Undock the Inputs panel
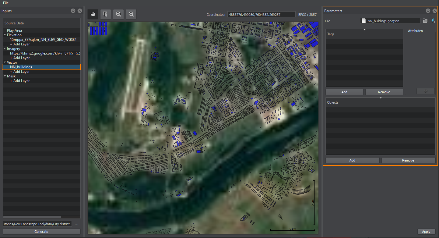Image resolution: width=439 pixels, height=238 pixels. (73, 11)
